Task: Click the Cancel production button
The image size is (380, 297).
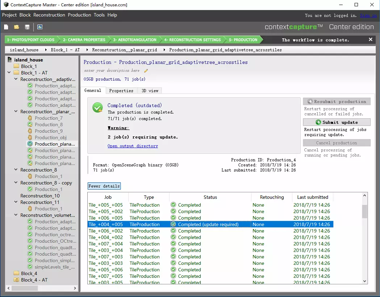Action: (337, 143)
